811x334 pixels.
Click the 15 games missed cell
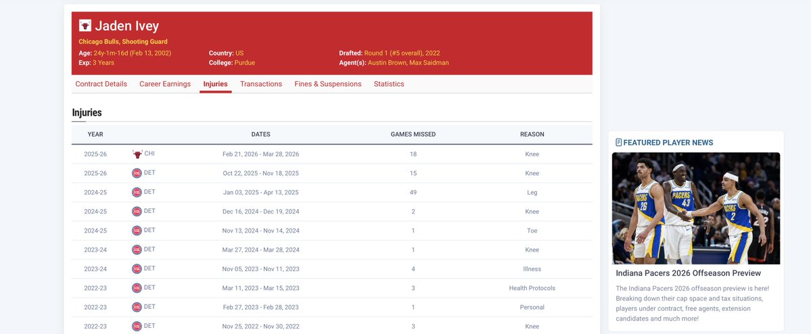tap(413, 173)
